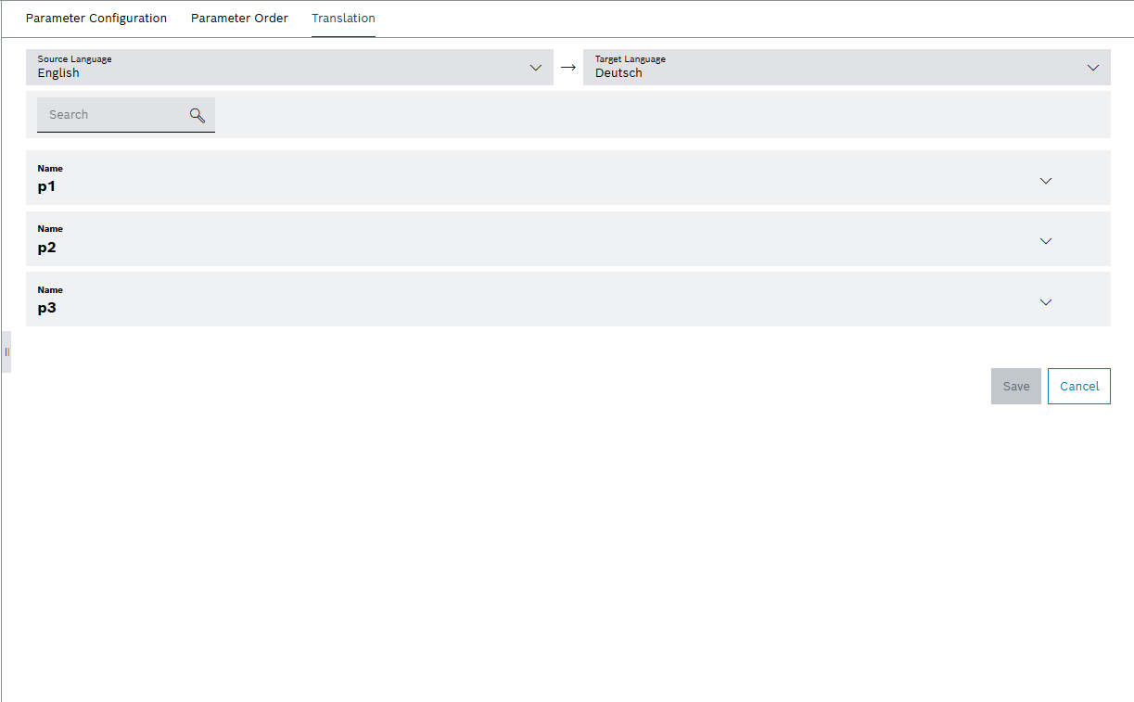This screenshot has width=1134, height=702.
Task: Click the Target Language dropdown arrow
Action: click(1092, 67)
